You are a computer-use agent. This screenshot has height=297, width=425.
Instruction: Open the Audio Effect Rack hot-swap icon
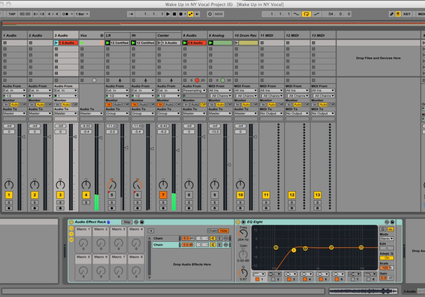point(136,222)
